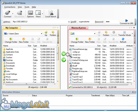Switch to the My Computer tab
Screen dimensions: 138x111
12,28
